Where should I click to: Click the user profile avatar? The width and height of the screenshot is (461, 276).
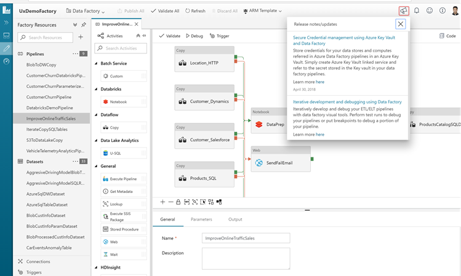[455, 11]
